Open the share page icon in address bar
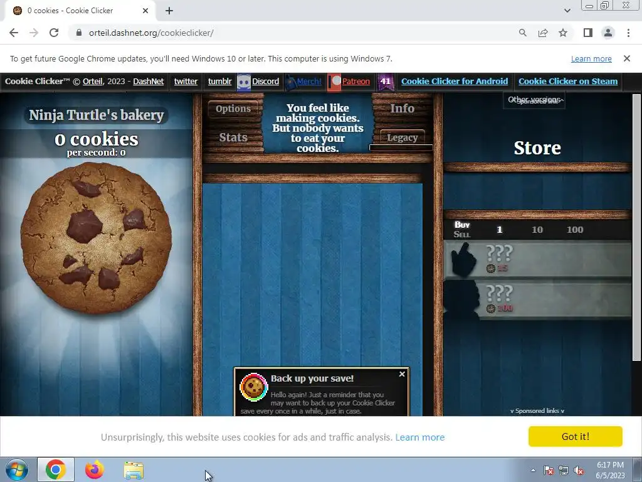642x482 pixels. [x=543, y=33]
